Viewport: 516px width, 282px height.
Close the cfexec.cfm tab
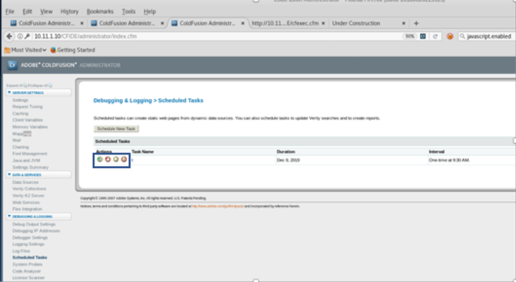click(x=323, y=23)
